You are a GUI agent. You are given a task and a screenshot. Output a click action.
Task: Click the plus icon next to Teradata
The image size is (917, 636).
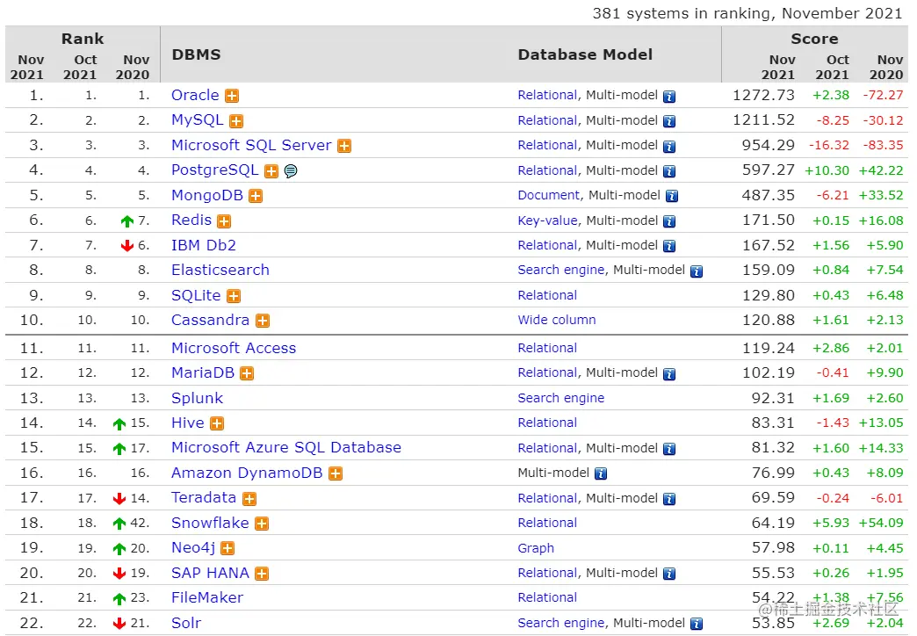pos(249,498)
